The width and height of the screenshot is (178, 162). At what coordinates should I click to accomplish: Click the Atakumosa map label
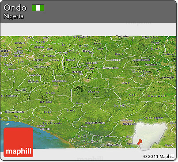(41, 66)
